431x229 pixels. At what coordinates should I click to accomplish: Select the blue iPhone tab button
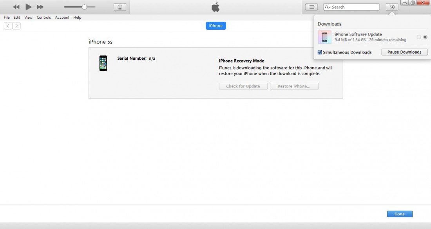216,26
